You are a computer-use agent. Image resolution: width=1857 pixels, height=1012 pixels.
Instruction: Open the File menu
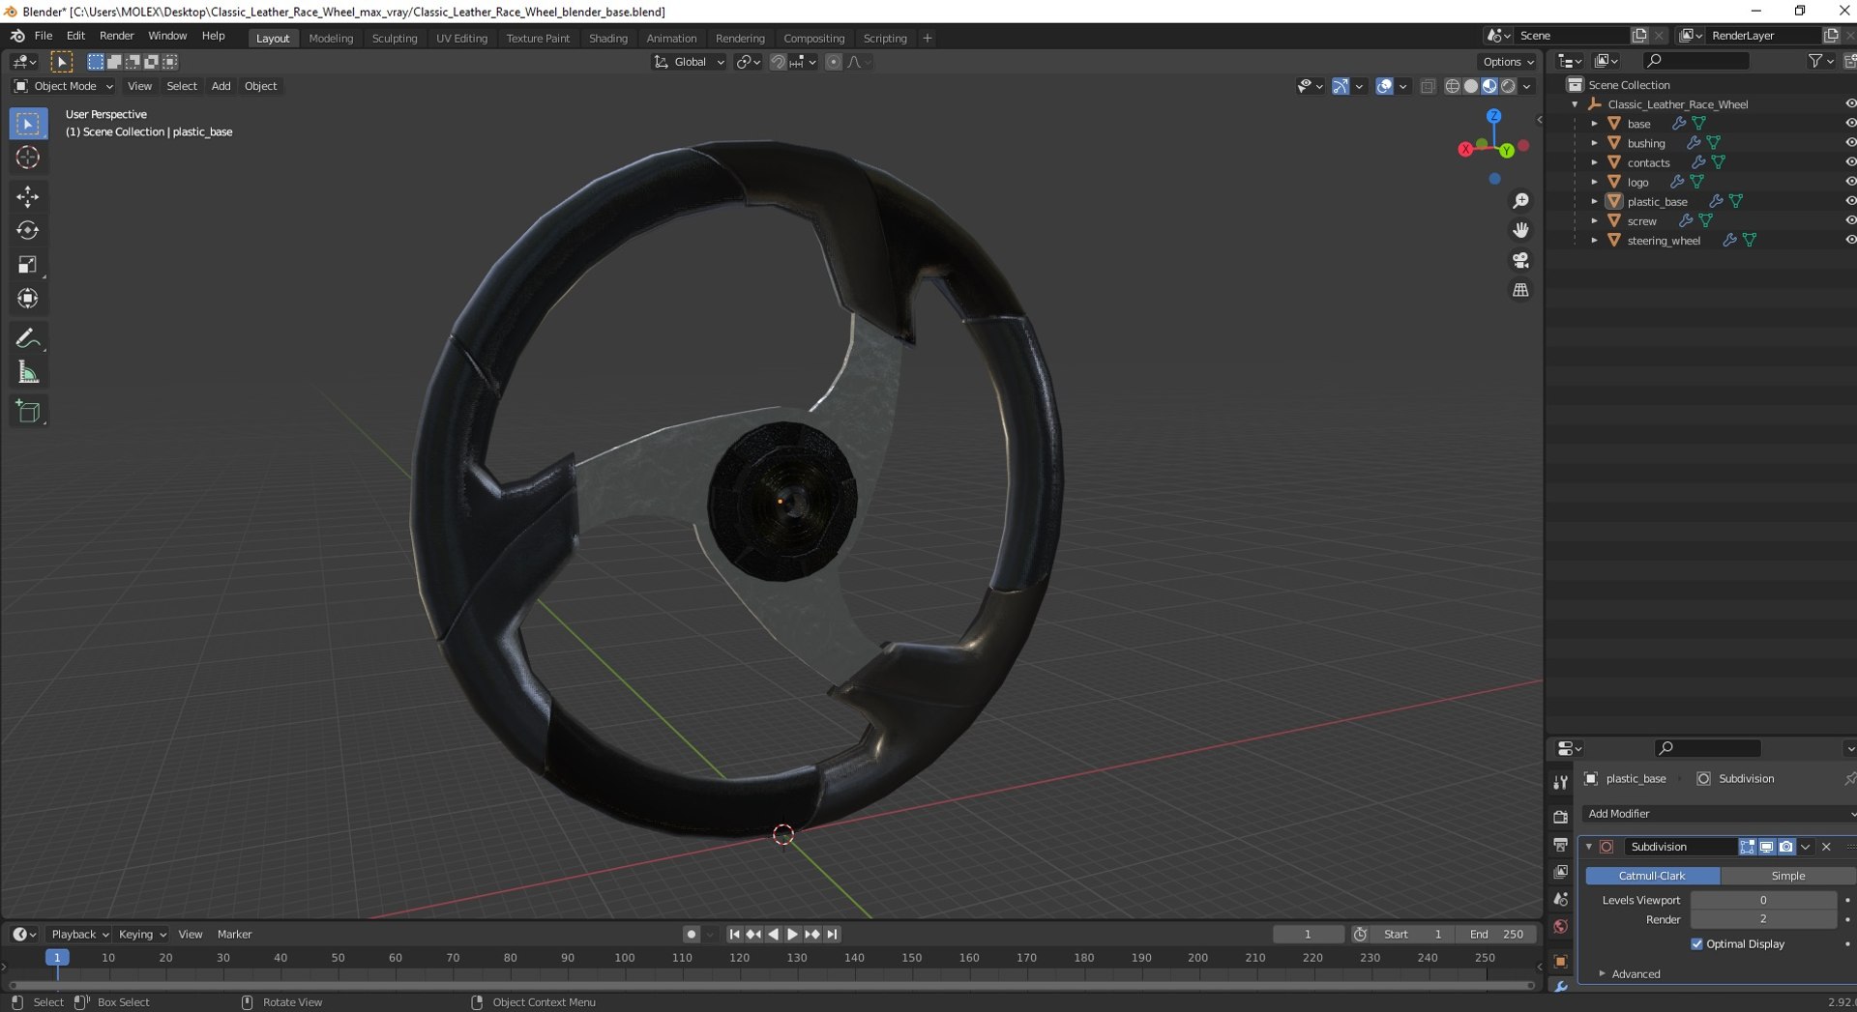[44, 36]
